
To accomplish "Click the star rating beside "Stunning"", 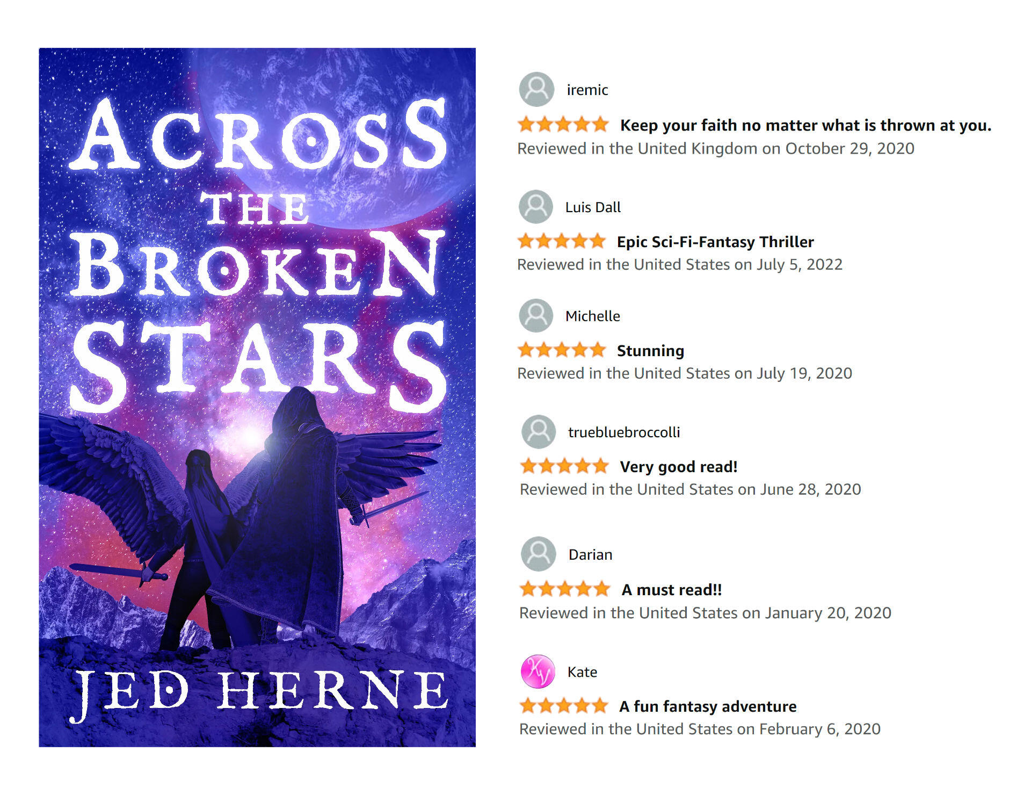I will click(x=561, y=350).
